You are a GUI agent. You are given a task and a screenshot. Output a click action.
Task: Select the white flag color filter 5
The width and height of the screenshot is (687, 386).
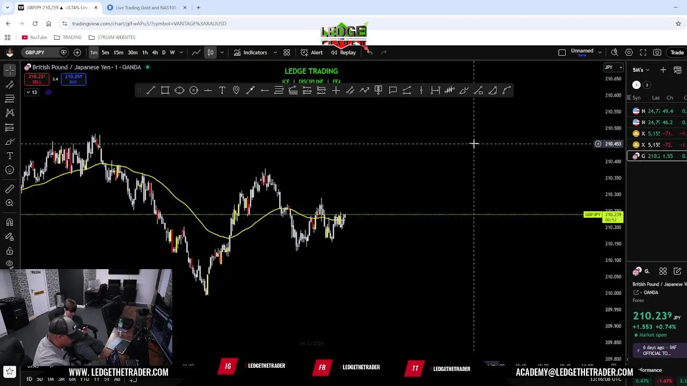point(637,85)
